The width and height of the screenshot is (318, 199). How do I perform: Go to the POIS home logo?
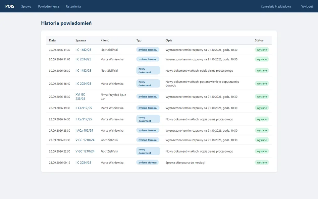(x=10, y=6)
